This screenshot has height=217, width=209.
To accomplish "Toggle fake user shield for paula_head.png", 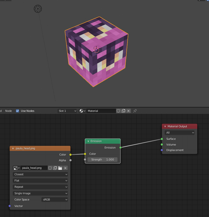I will click(x=50, y=168).
